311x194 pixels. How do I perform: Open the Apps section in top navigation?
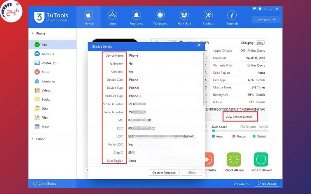click(112, 17)
